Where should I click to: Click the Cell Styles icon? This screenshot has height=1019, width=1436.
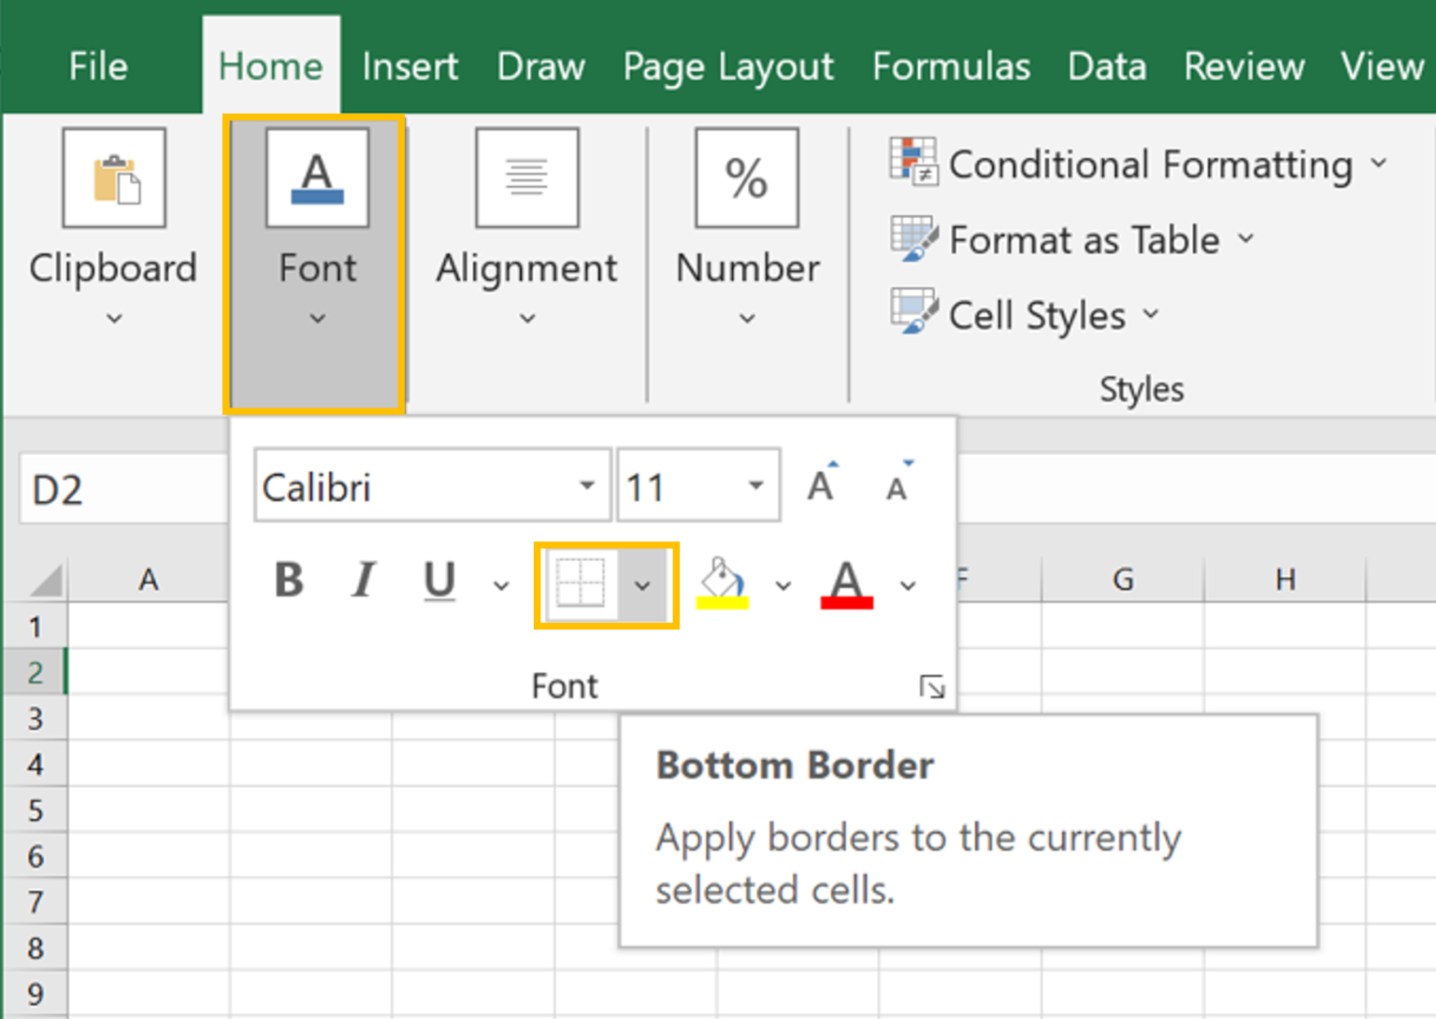913,312
